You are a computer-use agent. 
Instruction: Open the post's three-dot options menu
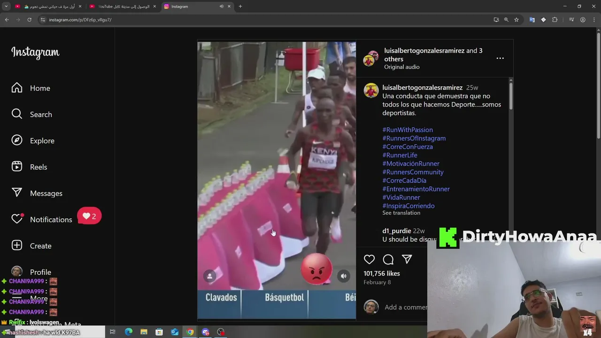point(500,58)
